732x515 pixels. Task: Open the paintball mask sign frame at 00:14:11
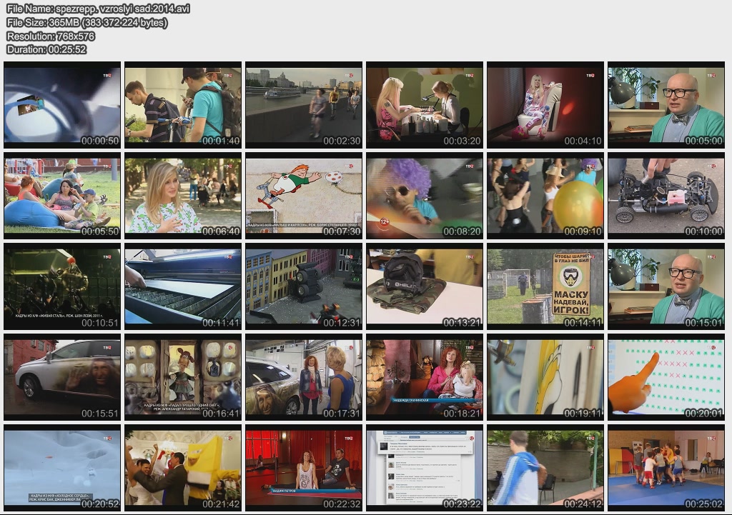(545, 286)
